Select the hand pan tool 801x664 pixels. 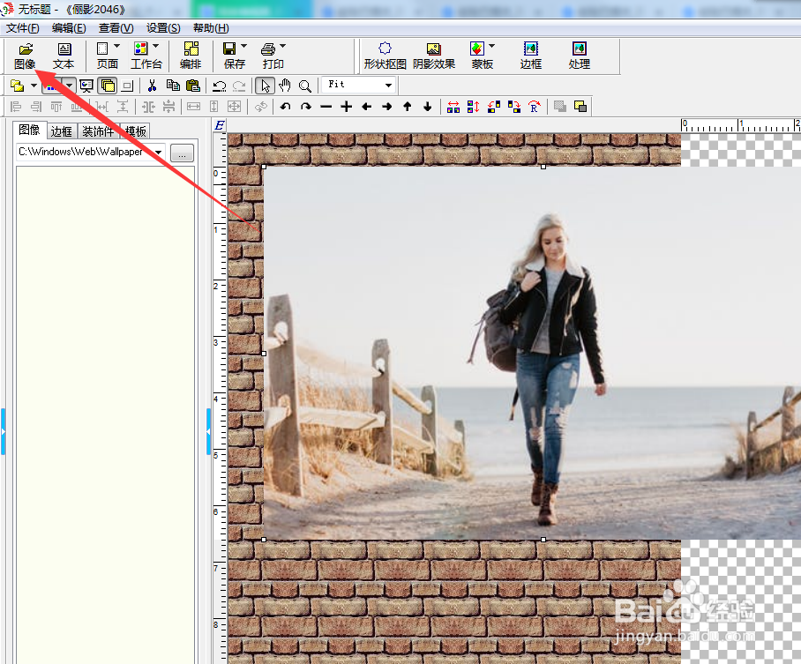[285, 86]
